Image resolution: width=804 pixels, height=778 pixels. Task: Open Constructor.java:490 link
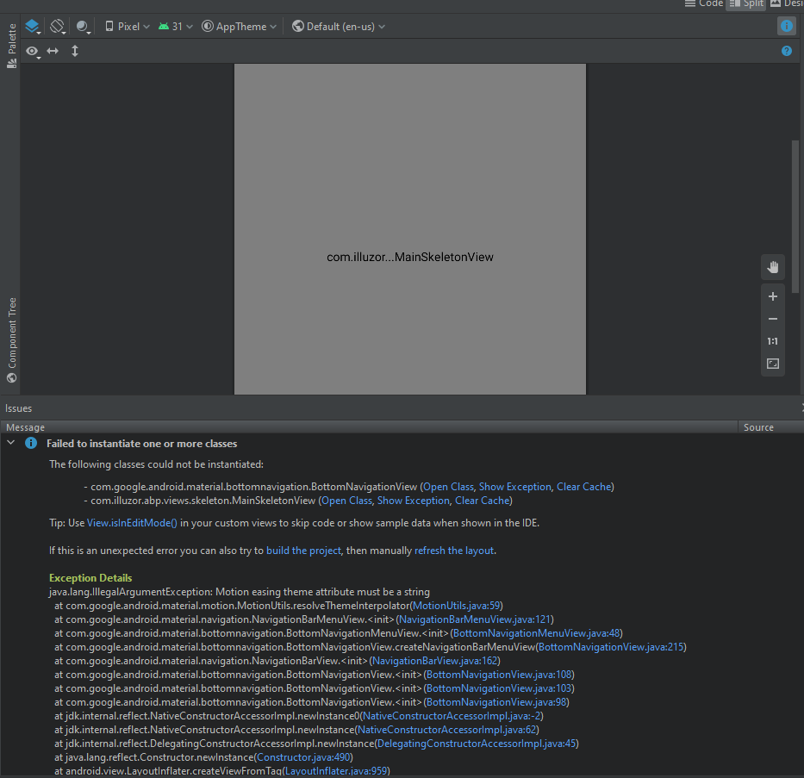coord(303,758)
